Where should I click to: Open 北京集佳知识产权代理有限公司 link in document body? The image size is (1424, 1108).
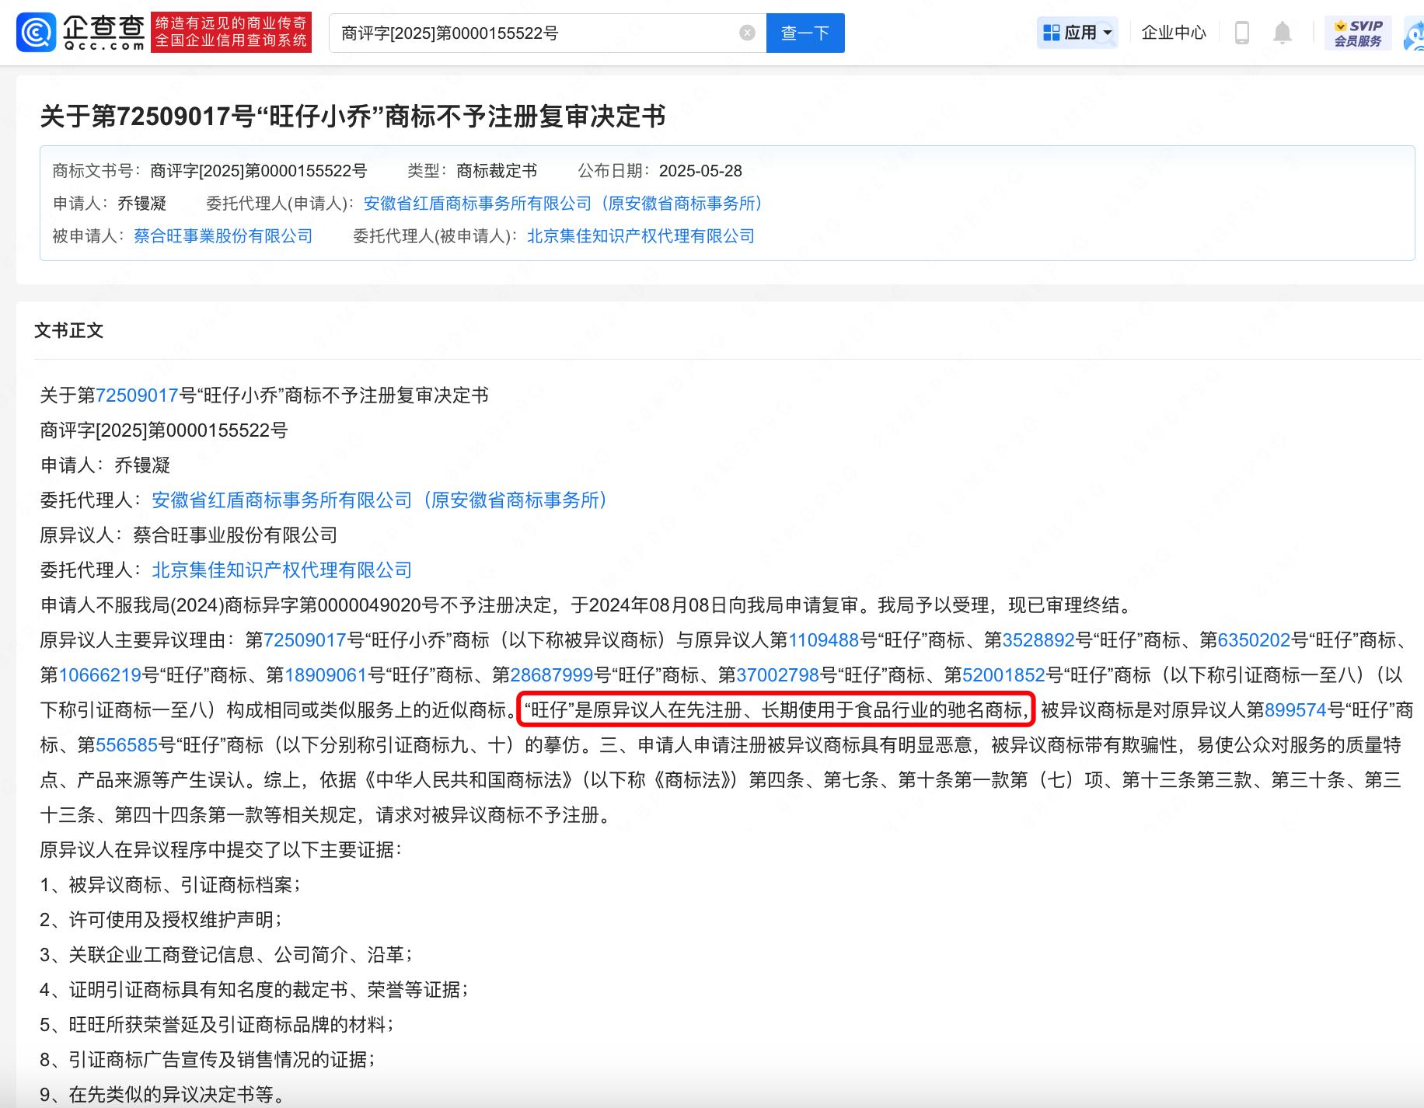(282, 570)
